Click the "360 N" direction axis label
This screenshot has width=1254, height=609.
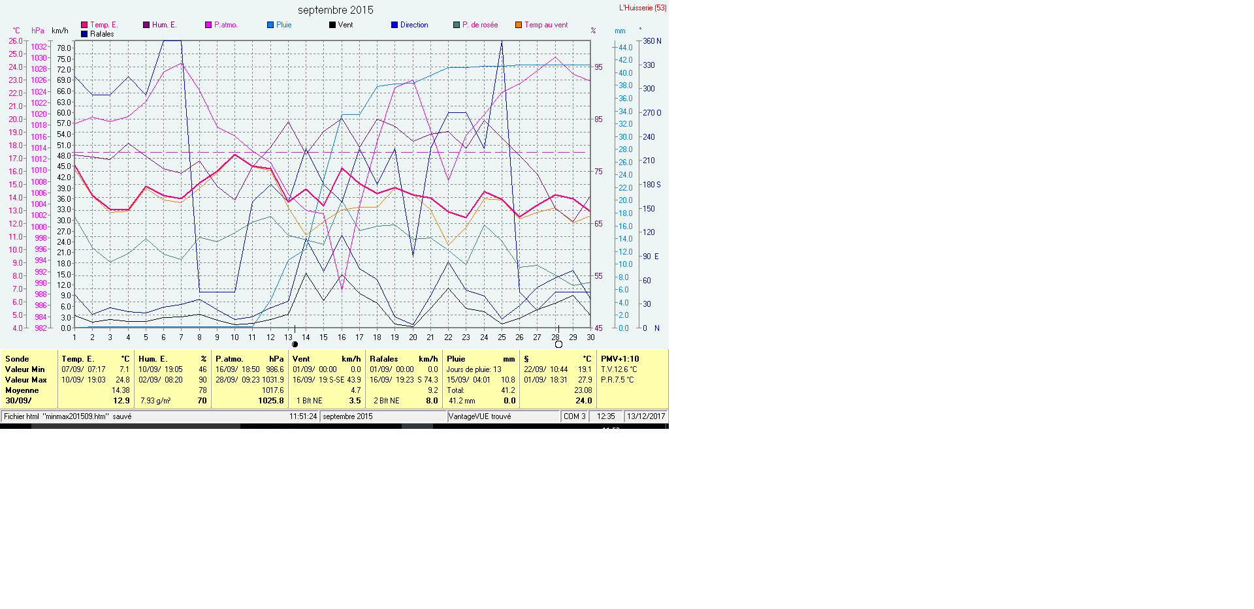point(652,41)
